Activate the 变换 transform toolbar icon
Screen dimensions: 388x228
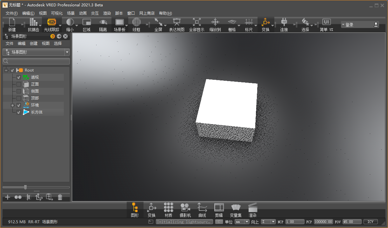(x=265, y=22)
